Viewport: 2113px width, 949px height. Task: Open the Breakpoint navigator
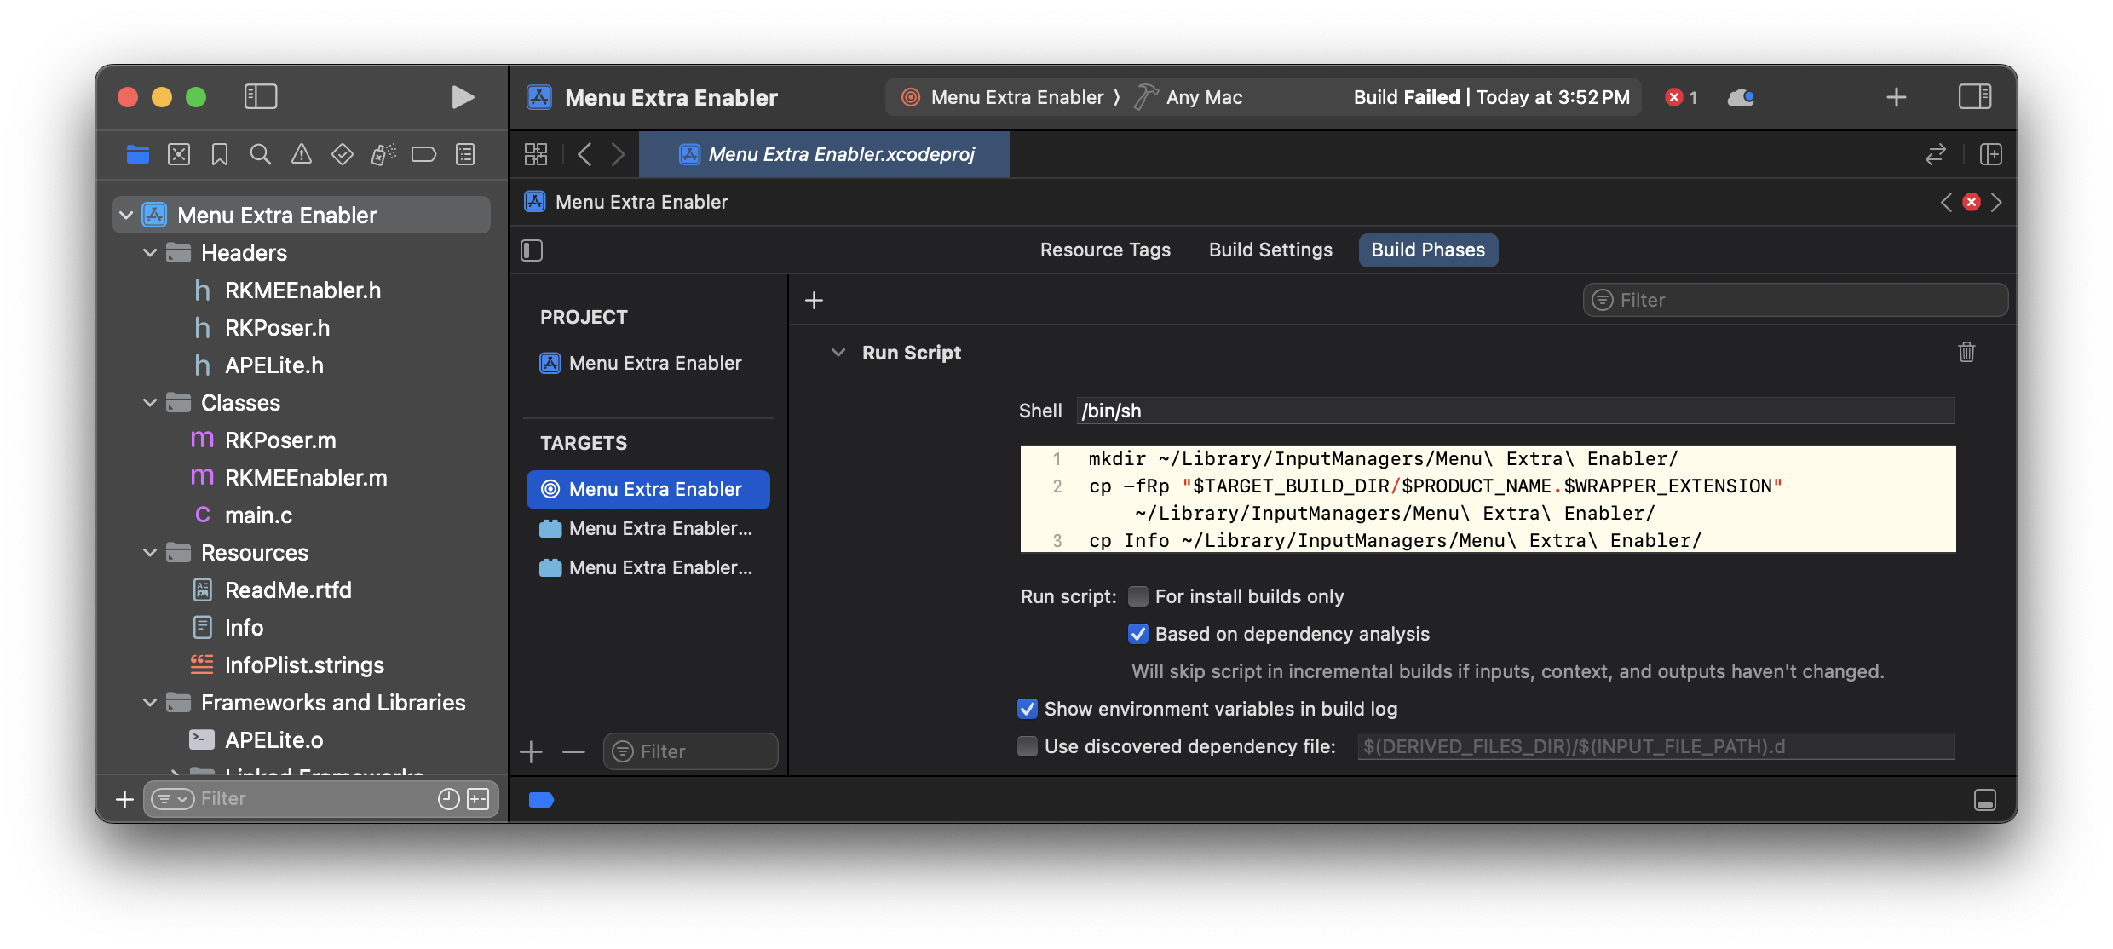tap(424, 154)
